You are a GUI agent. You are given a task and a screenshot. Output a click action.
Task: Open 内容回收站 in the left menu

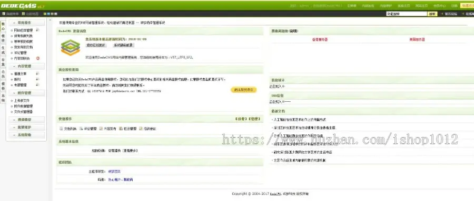pos(22,58)
